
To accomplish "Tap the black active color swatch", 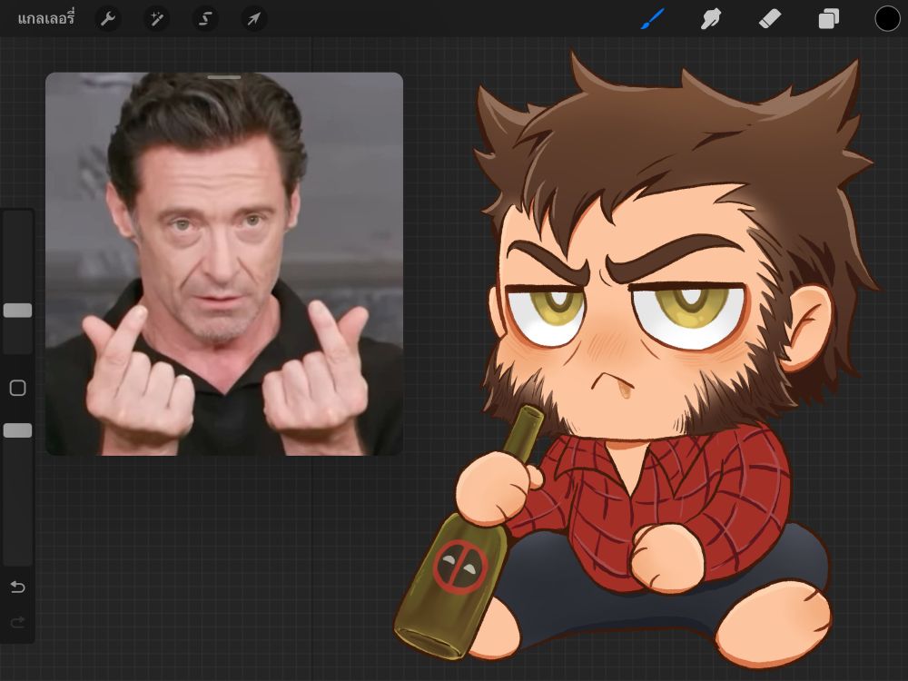I will (887, 18).
